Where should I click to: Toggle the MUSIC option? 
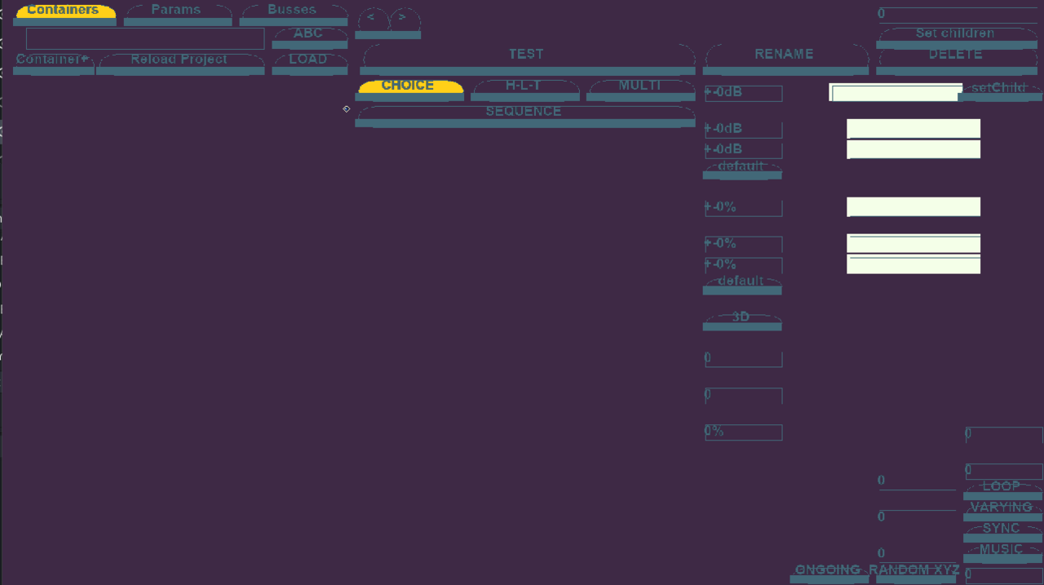(x=1002, y=553)
